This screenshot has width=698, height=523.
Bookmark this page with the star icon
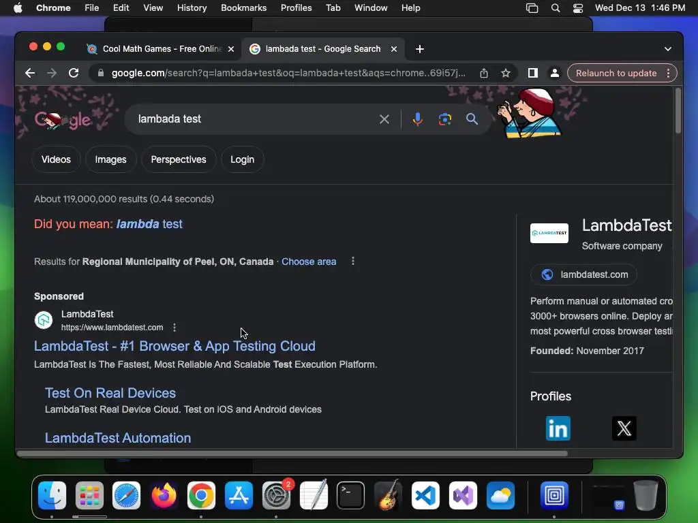tap(506, 73)
